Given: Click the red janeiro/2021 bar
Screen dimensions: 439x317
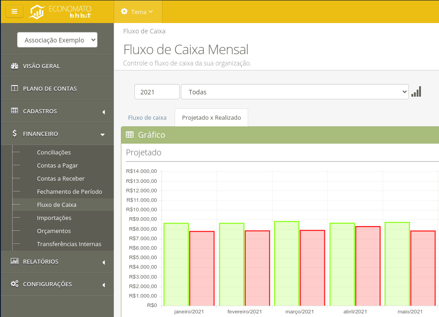Looking at the screenshot, I should point(202,269).
